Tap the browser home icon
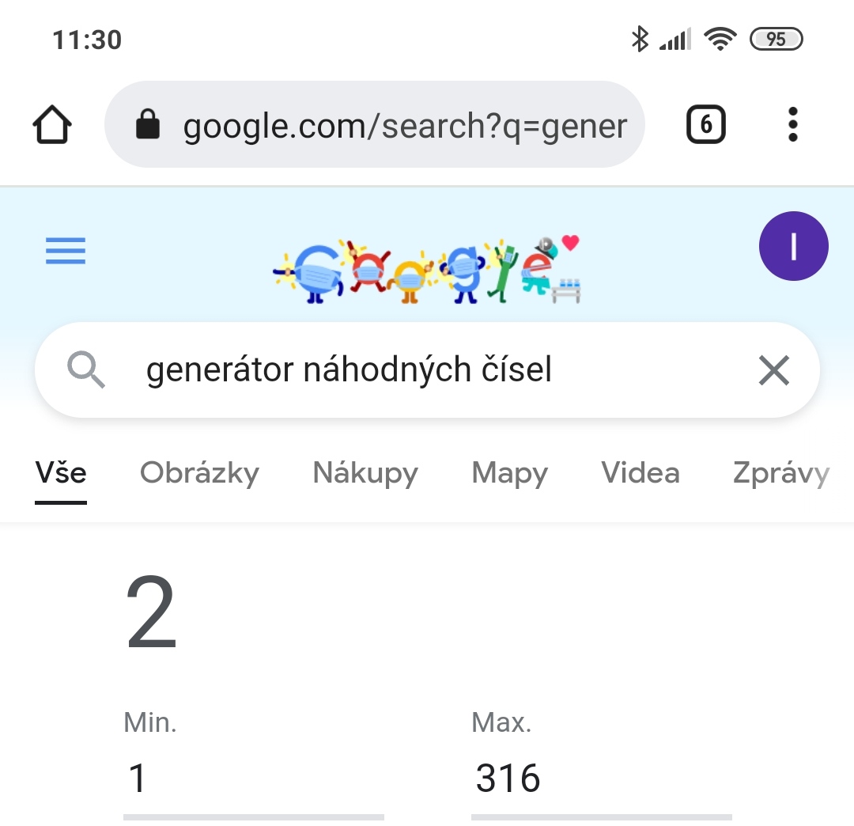The image size is (854, 826). [x=52, y=125]
